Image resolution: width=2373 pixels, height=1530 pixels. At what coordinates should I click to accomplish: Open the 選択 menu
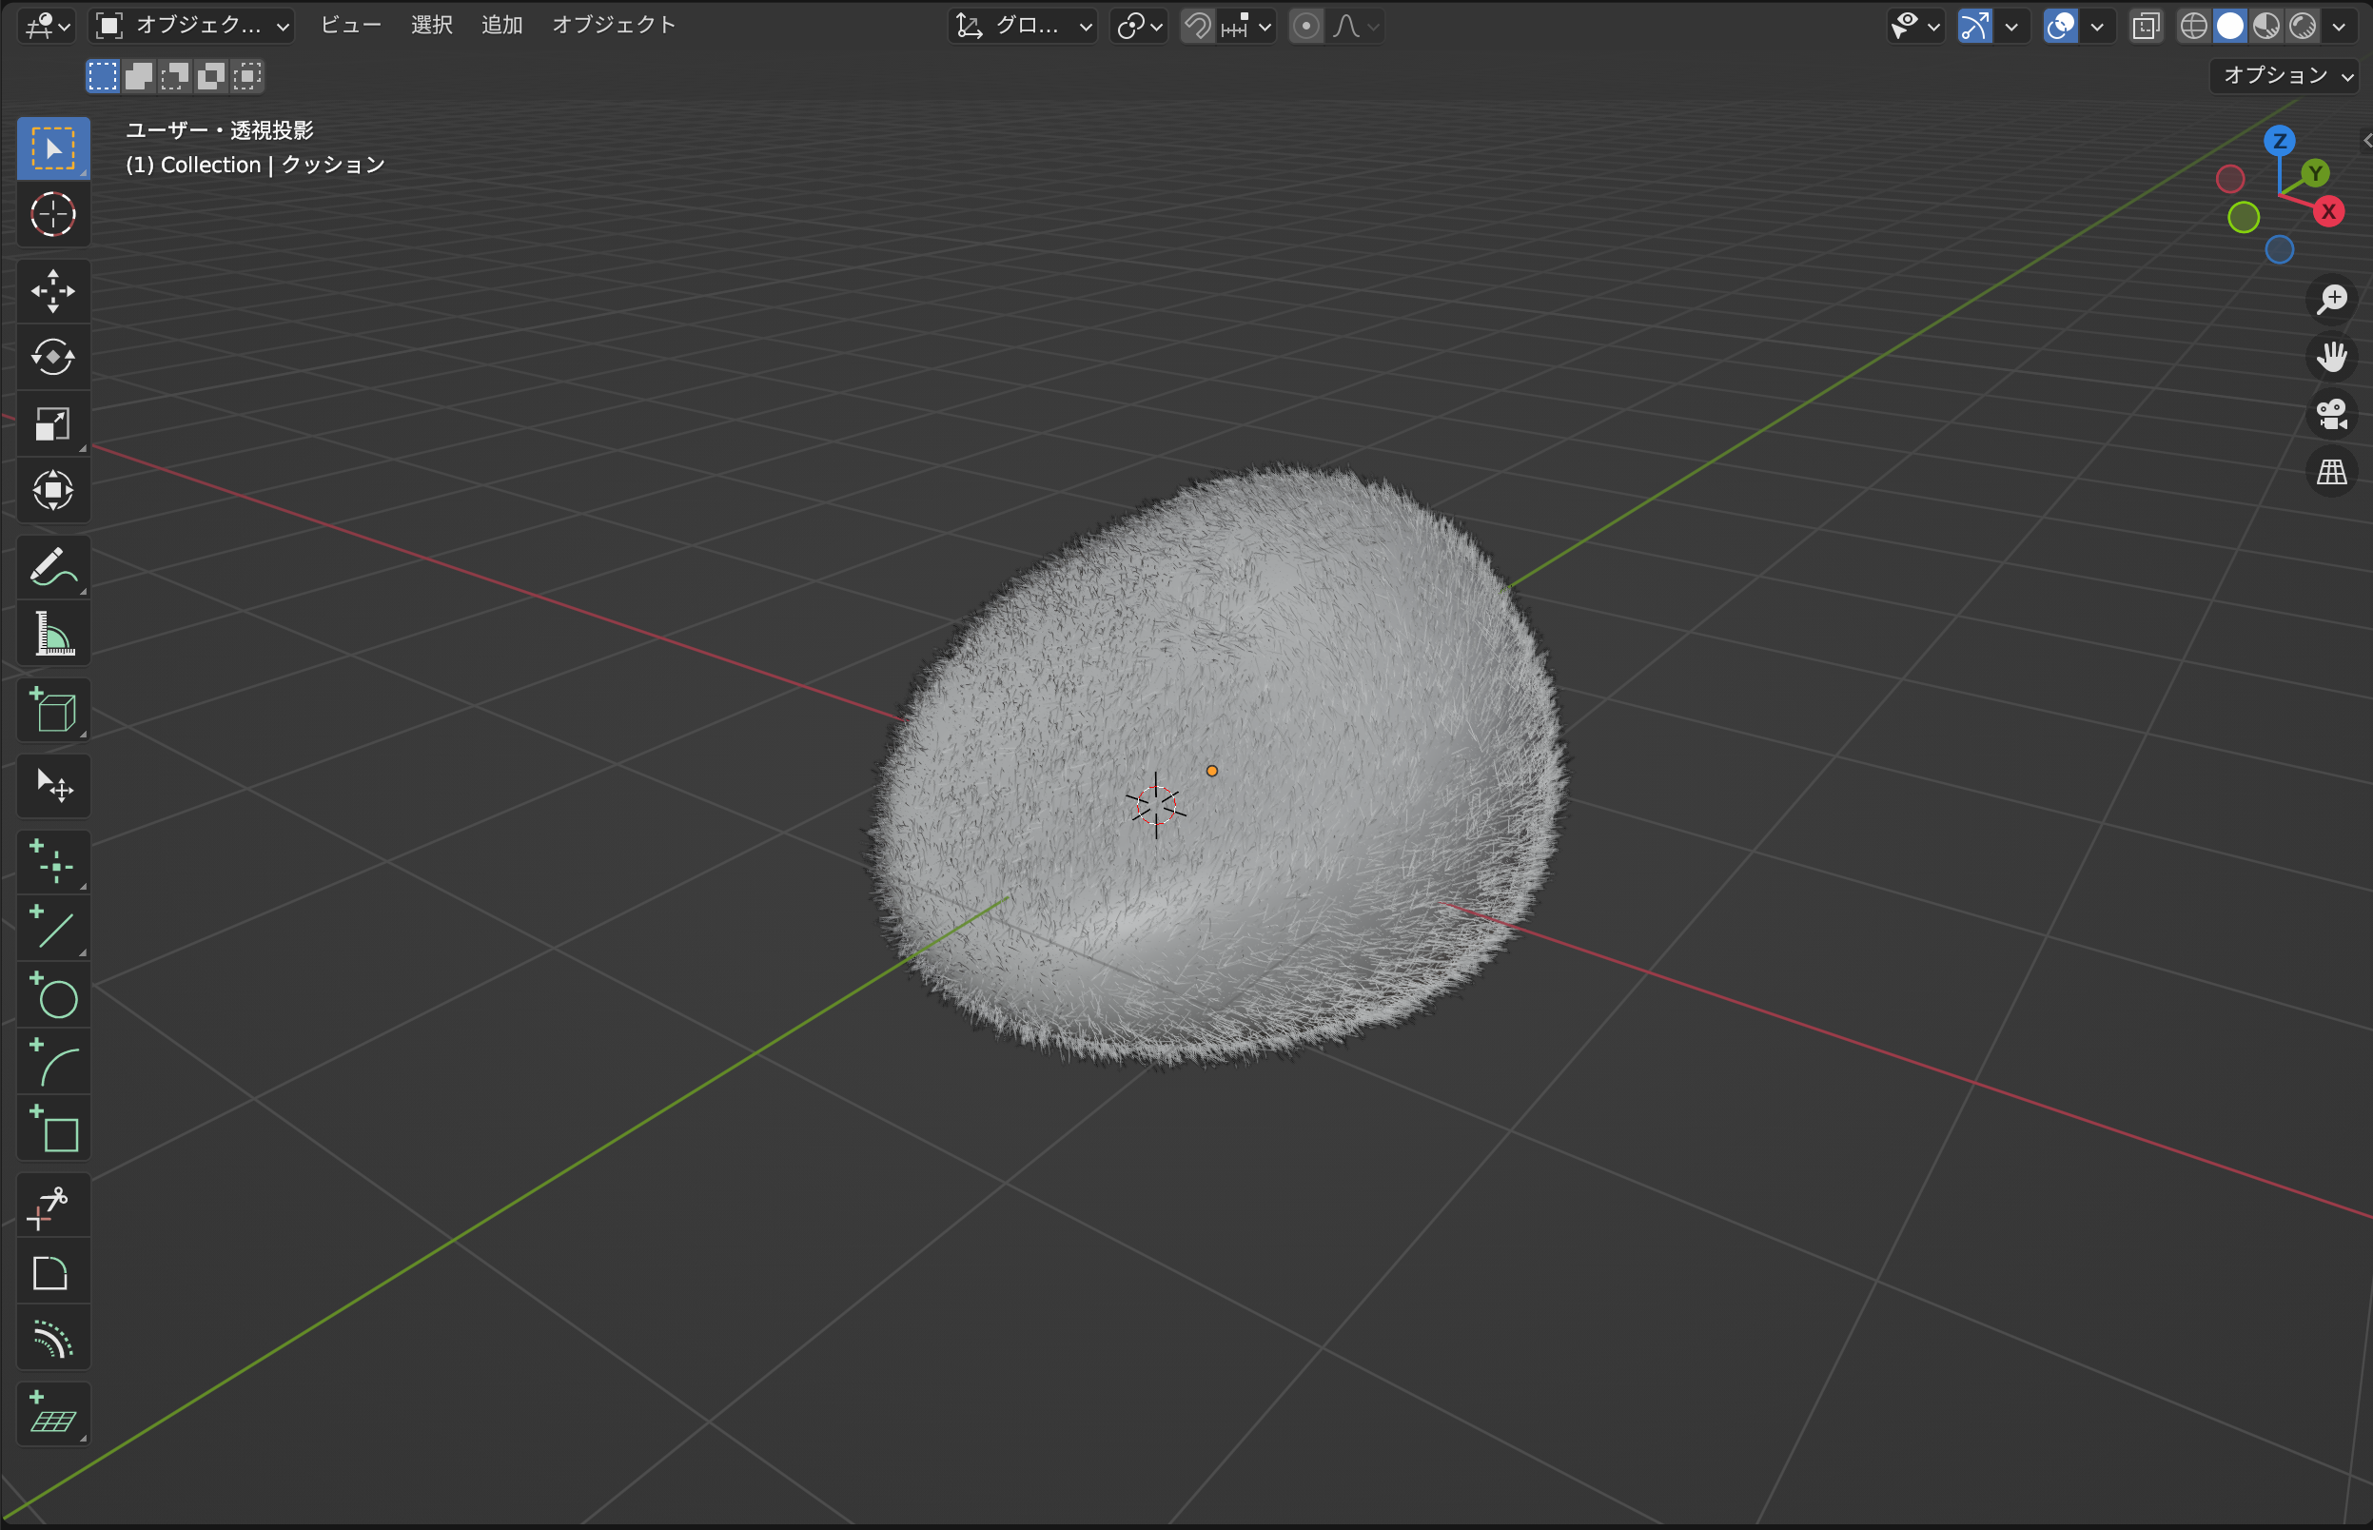[431, 25]
